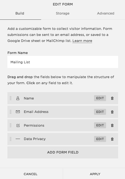This screenshot has width=125, height=179.
Task: Click the drag handle beside Email Address
Action: (x=10, y=112)
